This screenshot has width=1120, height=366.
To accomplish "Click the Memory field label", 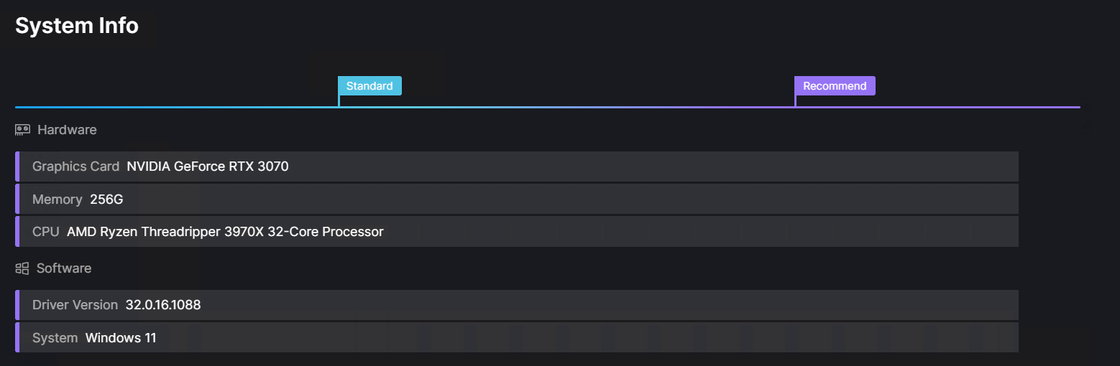I will (x=58, y=200).
